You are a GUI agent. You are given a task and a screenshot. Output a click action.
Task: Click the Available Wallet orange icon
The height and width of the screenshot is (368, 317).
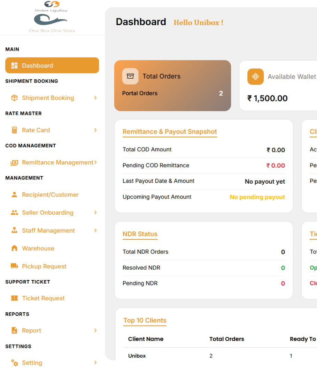(255, 77)
